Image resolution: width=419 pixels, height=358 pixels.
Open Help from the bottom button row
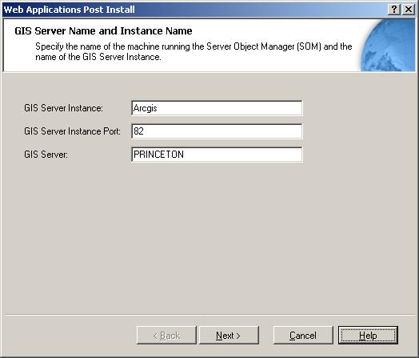[368, 335]
